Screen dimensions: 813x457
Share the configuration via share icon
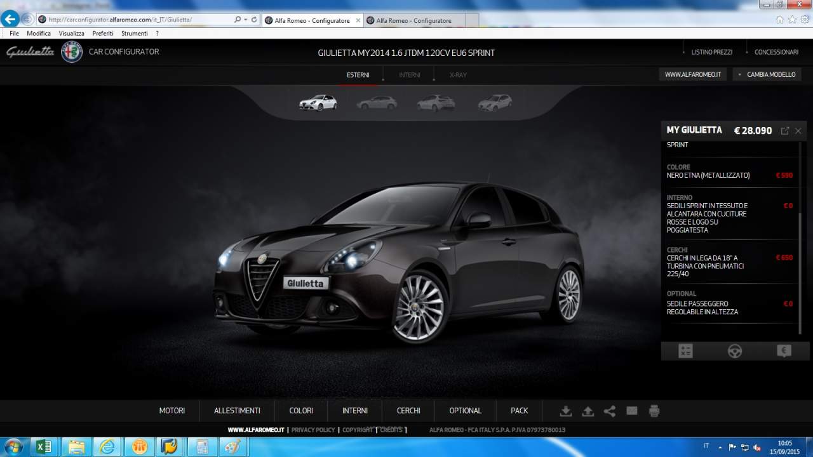610,411
